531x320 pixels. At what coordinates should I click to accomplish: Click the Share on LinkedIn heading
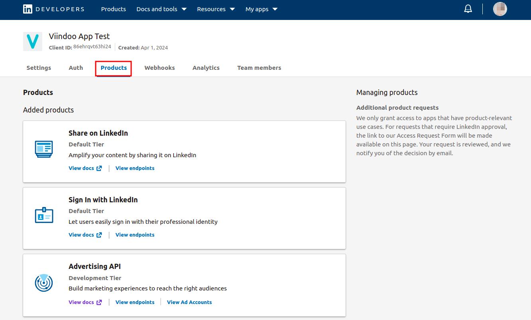98,133
